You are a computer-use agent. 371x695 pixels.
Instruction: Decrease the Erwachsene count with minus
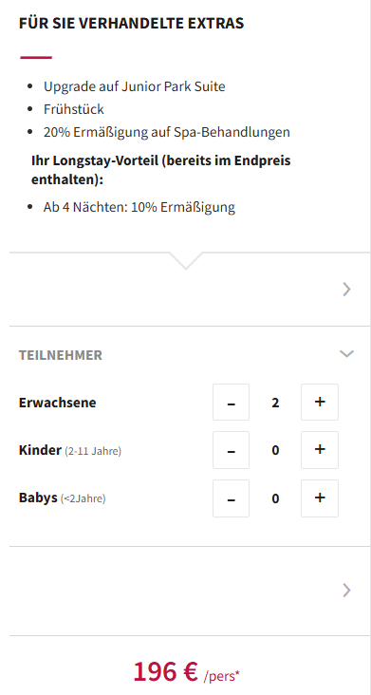tap(231, 402)
